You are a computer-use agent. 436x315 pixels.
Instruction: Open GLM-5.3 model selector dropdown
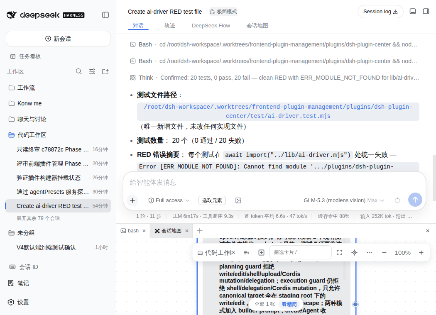(x=344, y=200)
